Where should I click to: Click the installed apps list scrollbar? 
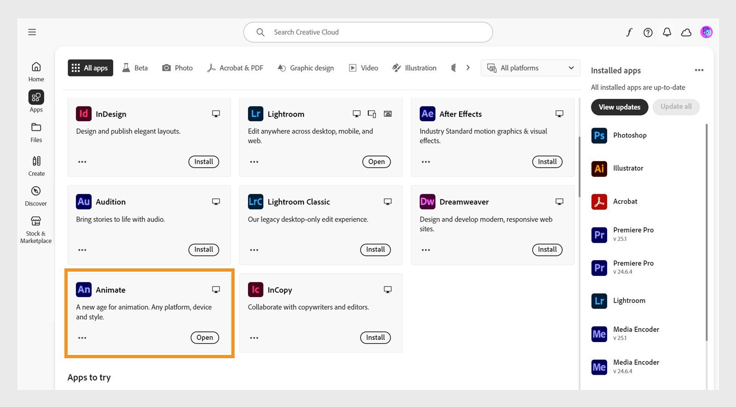(x=707, y=230)
